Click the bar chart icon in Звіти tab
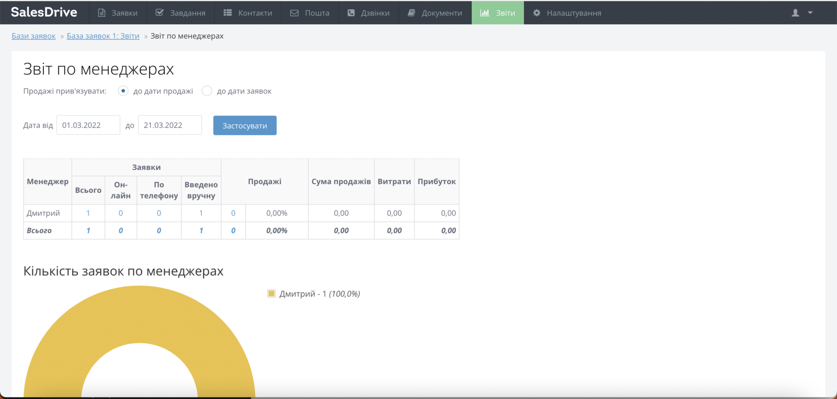Screen dimensions: 837x399 click(485, 12)
